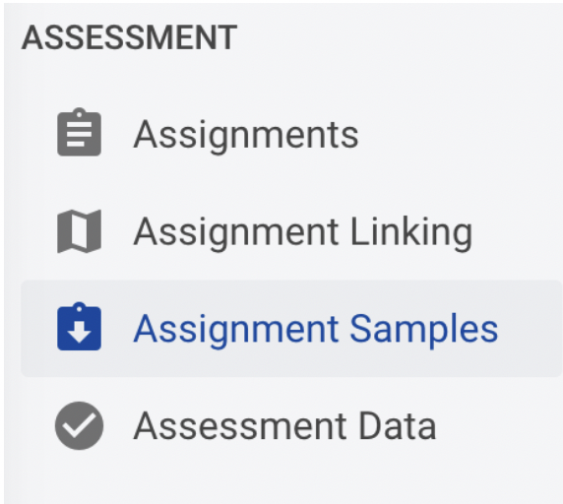Select the Assignment Samples text label

point(316,329)
